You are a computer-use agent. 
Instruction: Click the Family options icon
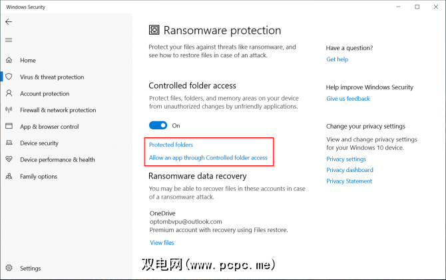pos(9,177)
